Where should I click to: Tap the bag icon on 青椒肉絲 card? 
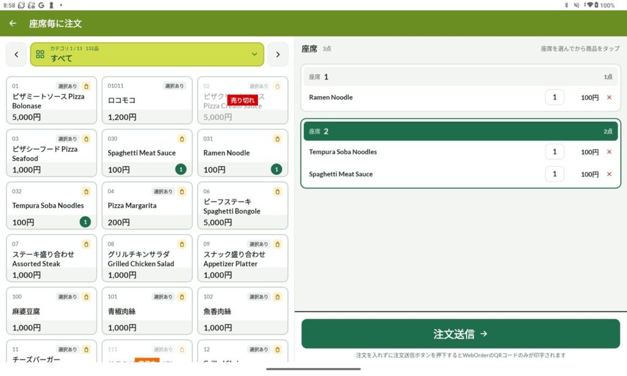tap(182, 297)
